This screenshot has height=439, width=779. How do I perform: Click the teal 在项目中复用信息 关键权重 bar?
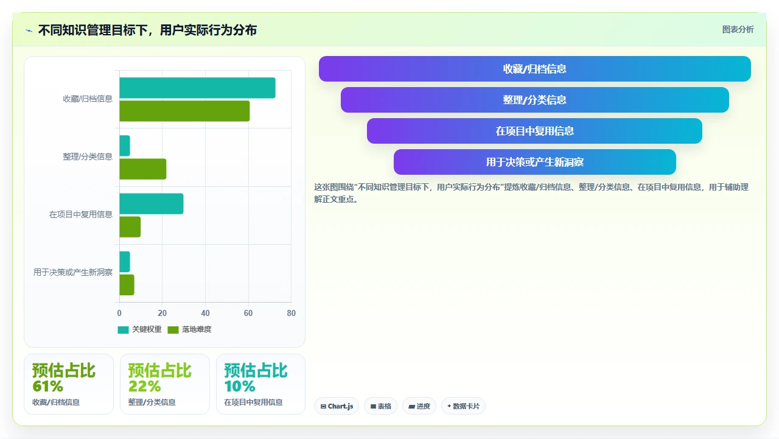click(x=151, y=203)
